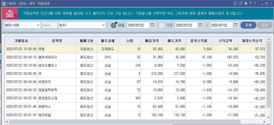Screen dimensions: 274x125
Task: Click the quantity 343 cell
Action: point(129,98)
